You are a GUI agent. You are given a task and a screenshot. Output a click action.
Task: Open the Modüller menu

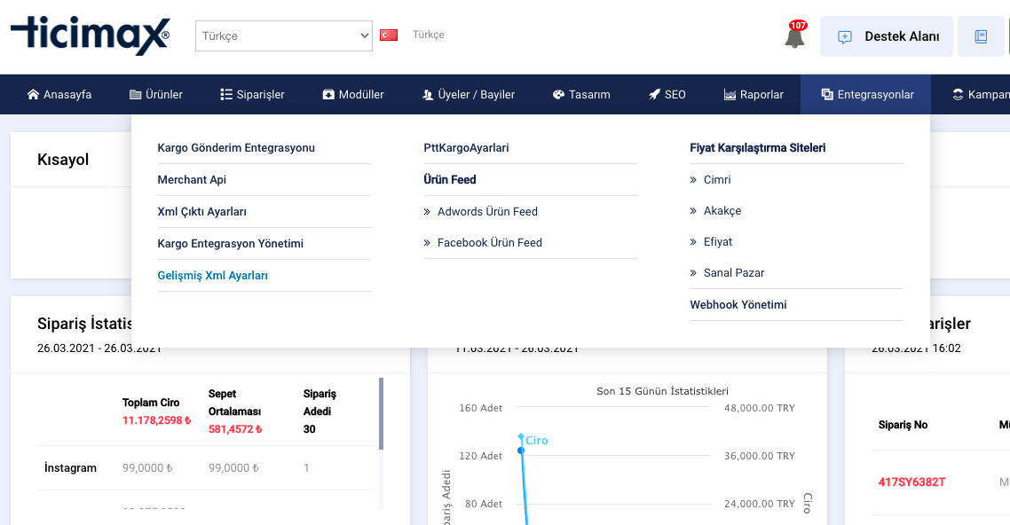(x=353, y=95)
